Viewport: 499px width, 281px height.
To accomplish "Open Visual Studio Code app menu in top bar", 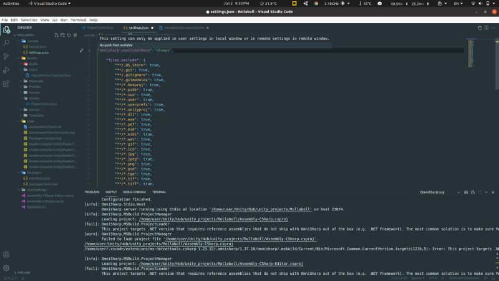I will (50, 4).
